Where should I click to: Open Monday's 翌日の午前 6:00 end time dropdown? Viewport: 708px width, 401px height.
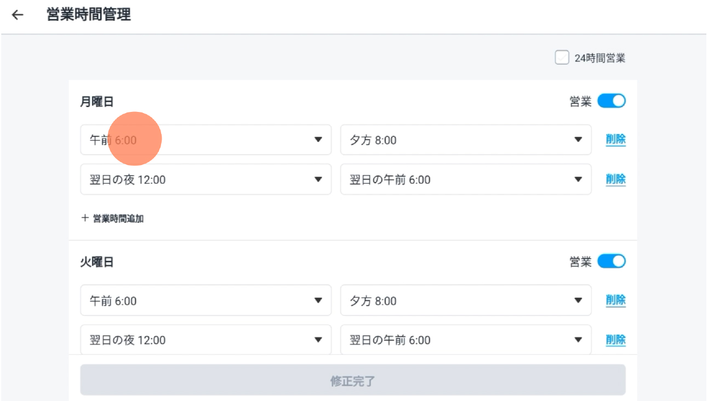[x=466, y=179]
